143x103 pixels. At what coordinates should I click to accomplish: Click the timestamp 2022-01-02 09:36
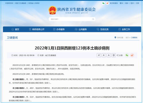tap(27, 55)
